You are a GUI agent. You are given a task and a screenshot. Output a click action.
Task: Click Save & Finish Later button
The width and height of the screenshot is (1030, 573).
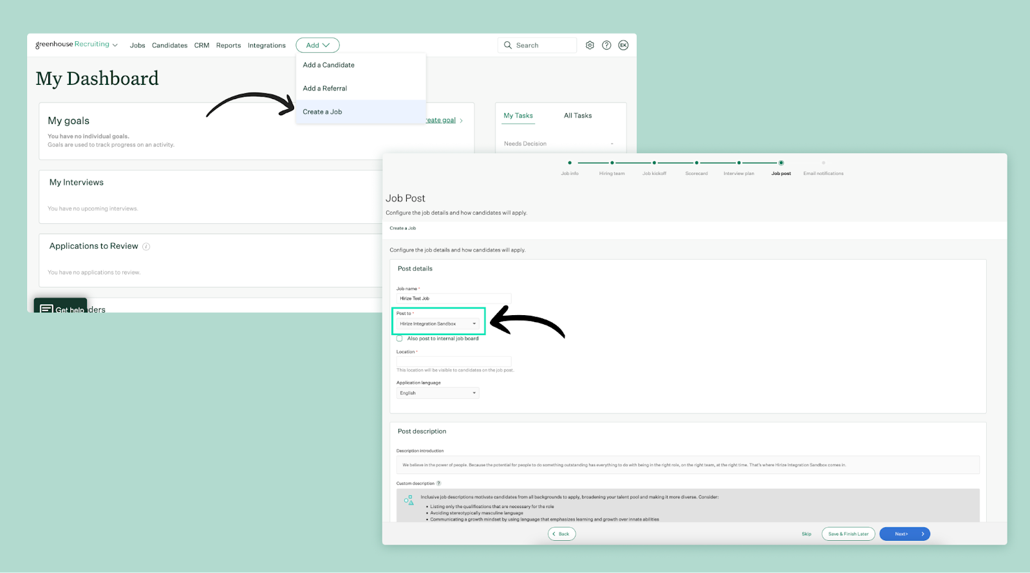848,534
